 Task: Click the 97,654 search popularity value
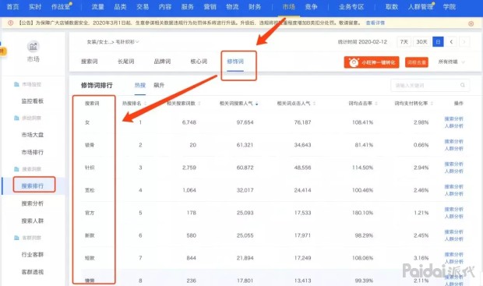245,122
